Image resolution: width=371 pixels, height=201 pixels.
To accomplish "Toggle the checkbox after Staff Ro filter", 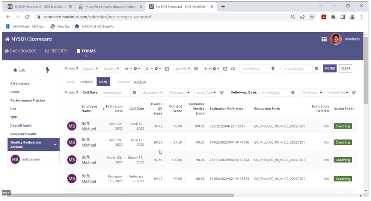I will [x=196, y=69].
